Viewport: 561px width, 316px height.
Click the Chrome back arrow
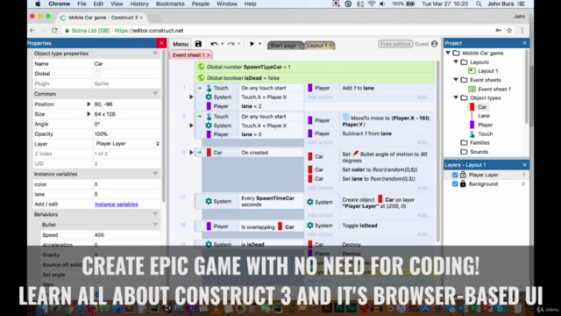32,31
